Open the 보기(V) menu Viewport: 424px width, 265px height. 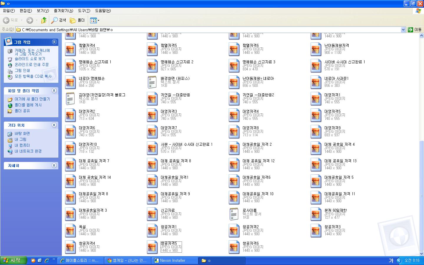(x=43, y=11)
